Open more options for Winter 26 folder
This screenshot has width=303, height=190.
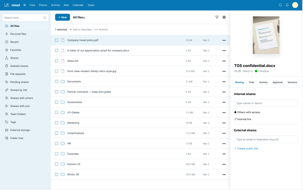tap(224, 174)
